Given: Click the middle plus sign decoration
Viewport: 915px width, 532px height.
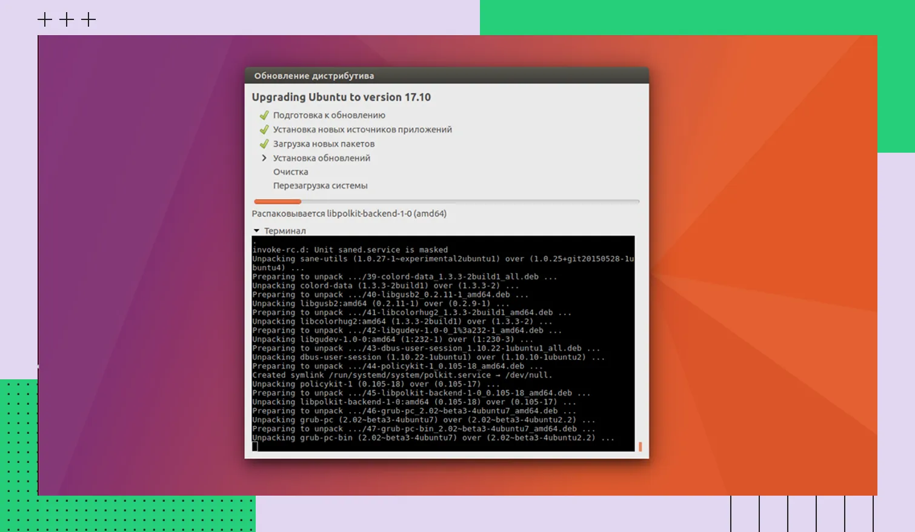Looking at the screenshot, I should point(67,20).
